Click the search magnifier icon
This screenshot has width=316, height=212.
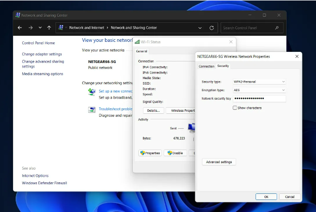click(x=277, y=28)
